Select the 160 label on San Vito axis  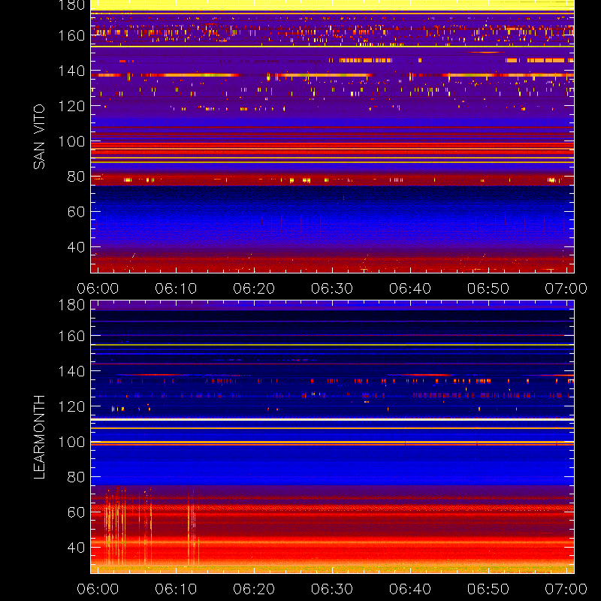coord(71,35)
